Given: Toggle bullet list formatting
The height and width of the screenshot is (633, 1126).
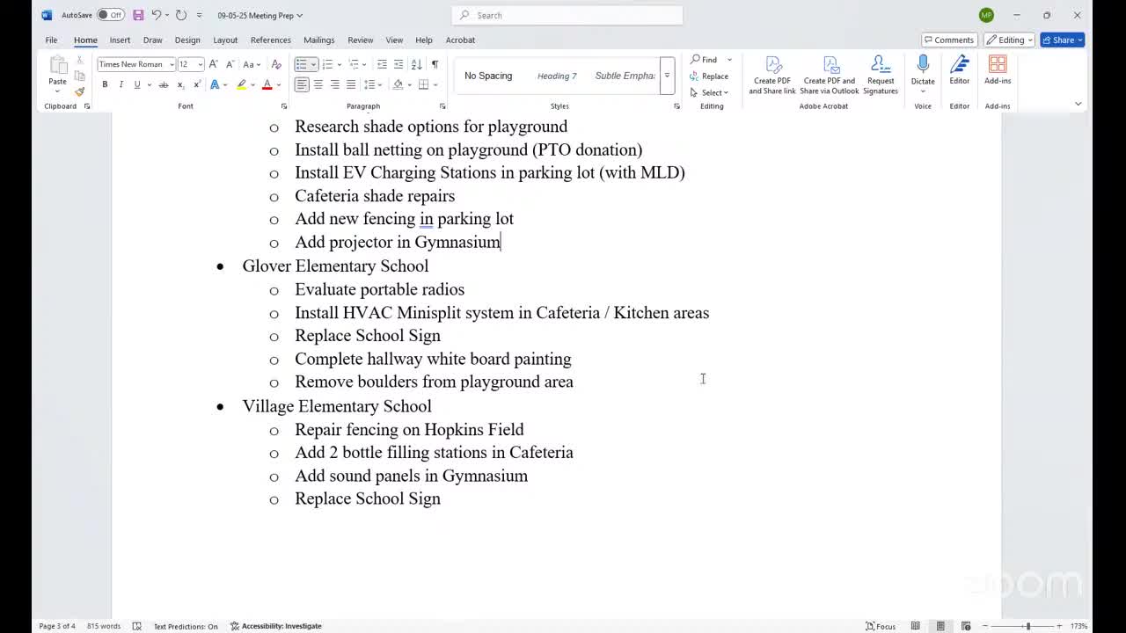Looking at the screenshot, I should (x=301, y=64).
